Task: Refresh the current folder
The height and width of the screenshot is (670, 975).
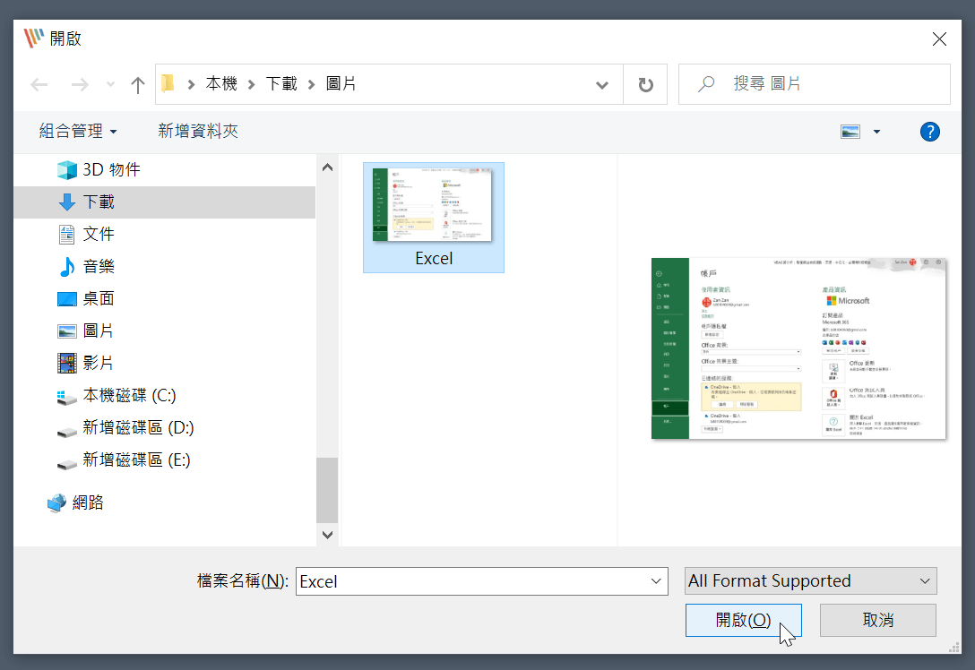Action: tap(645, 84)
